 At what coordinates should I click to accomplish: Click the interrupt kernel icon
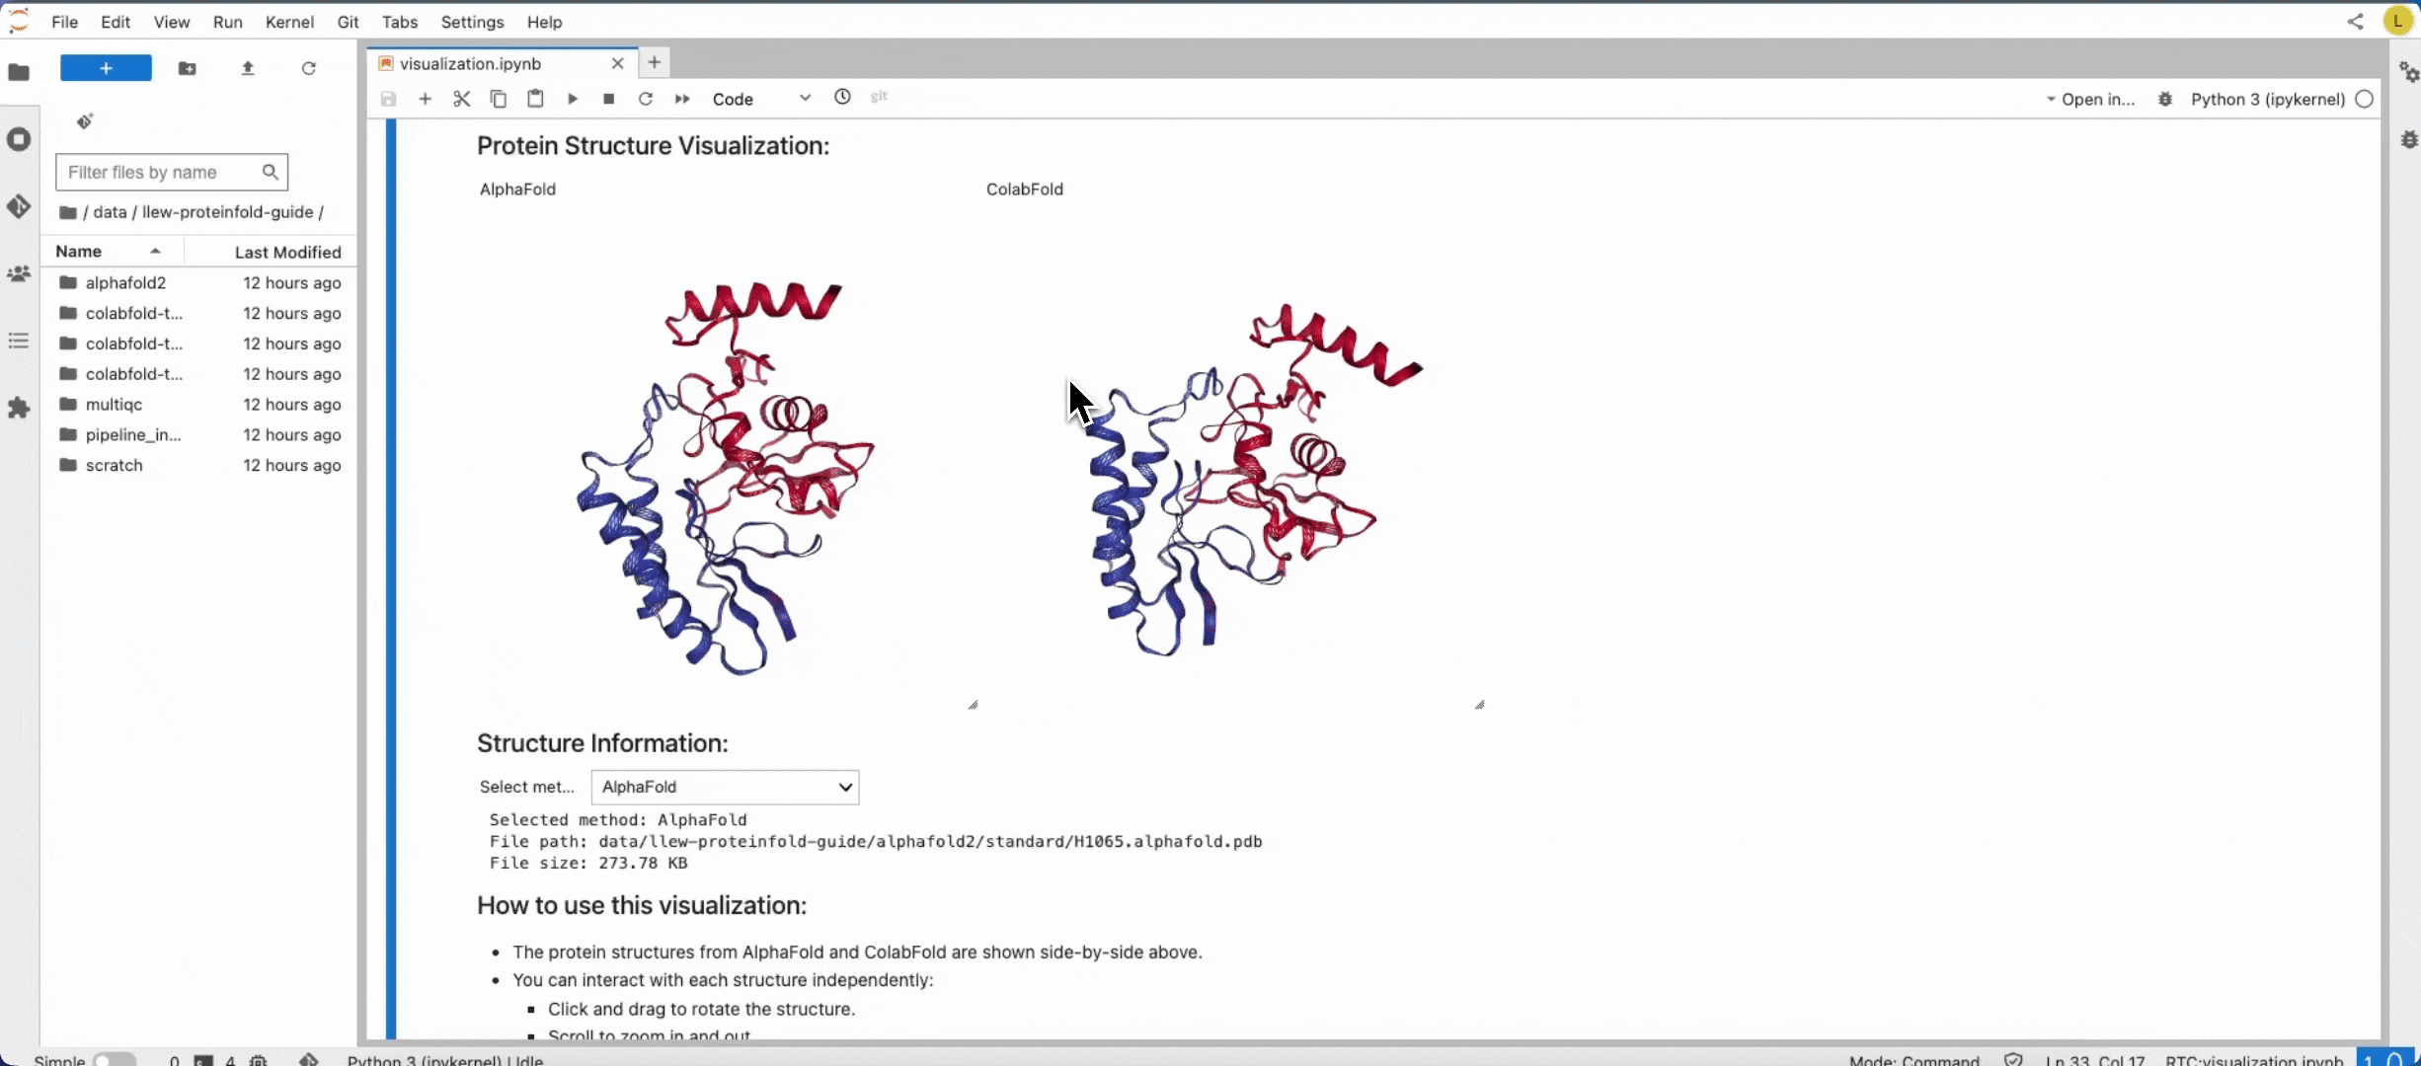[608, 97]
